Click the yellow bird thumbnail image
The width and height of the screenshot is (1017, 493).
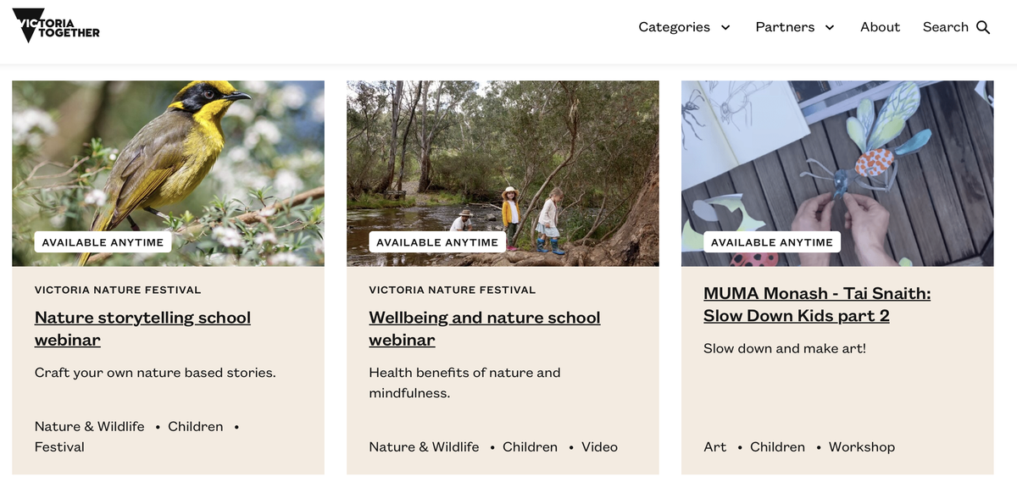tap(168, 161)
